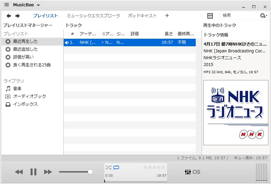Click the NHKラジオニュース album text
Image resolution: width=271 pixels, height=184 pixels.
point(222,58)
